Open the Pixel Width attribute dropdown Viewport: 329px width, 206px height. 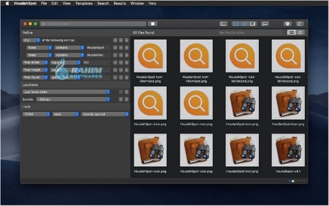click(35, 62)
